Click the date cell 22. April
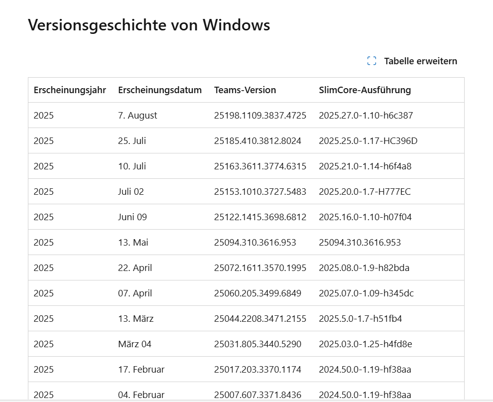Viewport: 493px width, 402px height. tap(135, 268)
